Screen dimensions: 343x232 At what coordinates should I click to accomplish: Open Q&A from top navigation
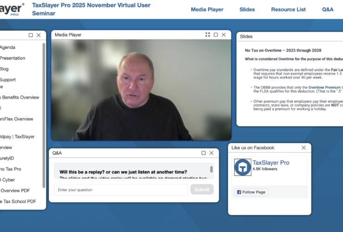coord(327,9)
